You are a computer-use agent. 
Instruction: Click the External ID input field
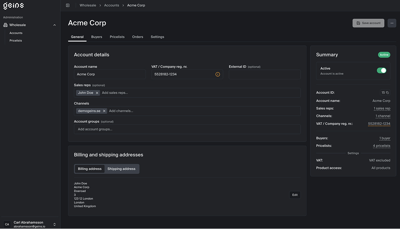pos(264,74)
